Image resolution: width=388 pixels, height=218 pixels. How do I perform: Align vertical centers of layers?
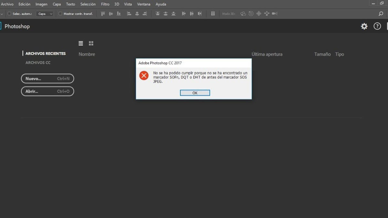(111, 14)
